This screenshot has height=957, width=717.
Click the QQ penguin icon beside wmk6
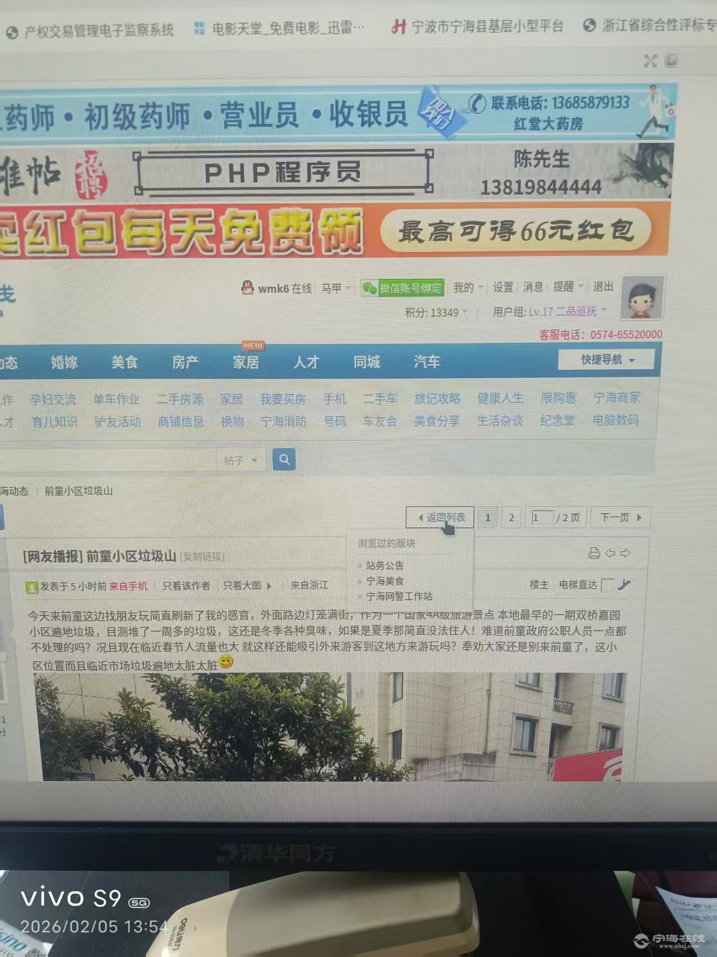(247, 288)
